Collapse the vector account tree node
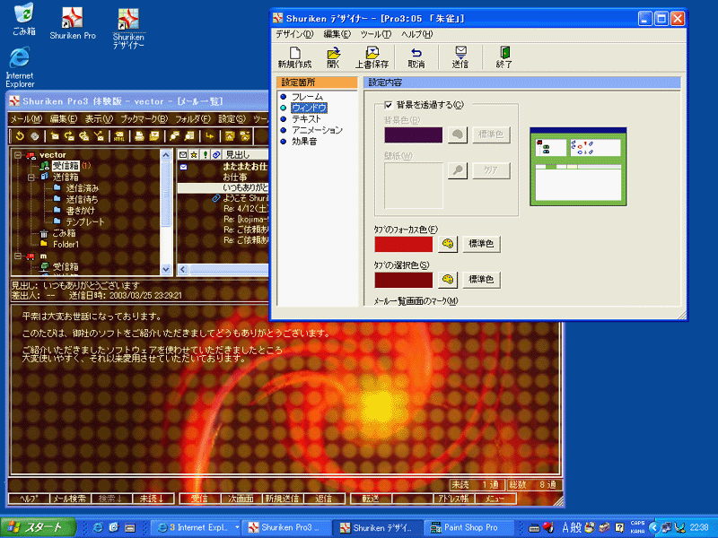This screenshot has width=718, height=538. (18, 155)
